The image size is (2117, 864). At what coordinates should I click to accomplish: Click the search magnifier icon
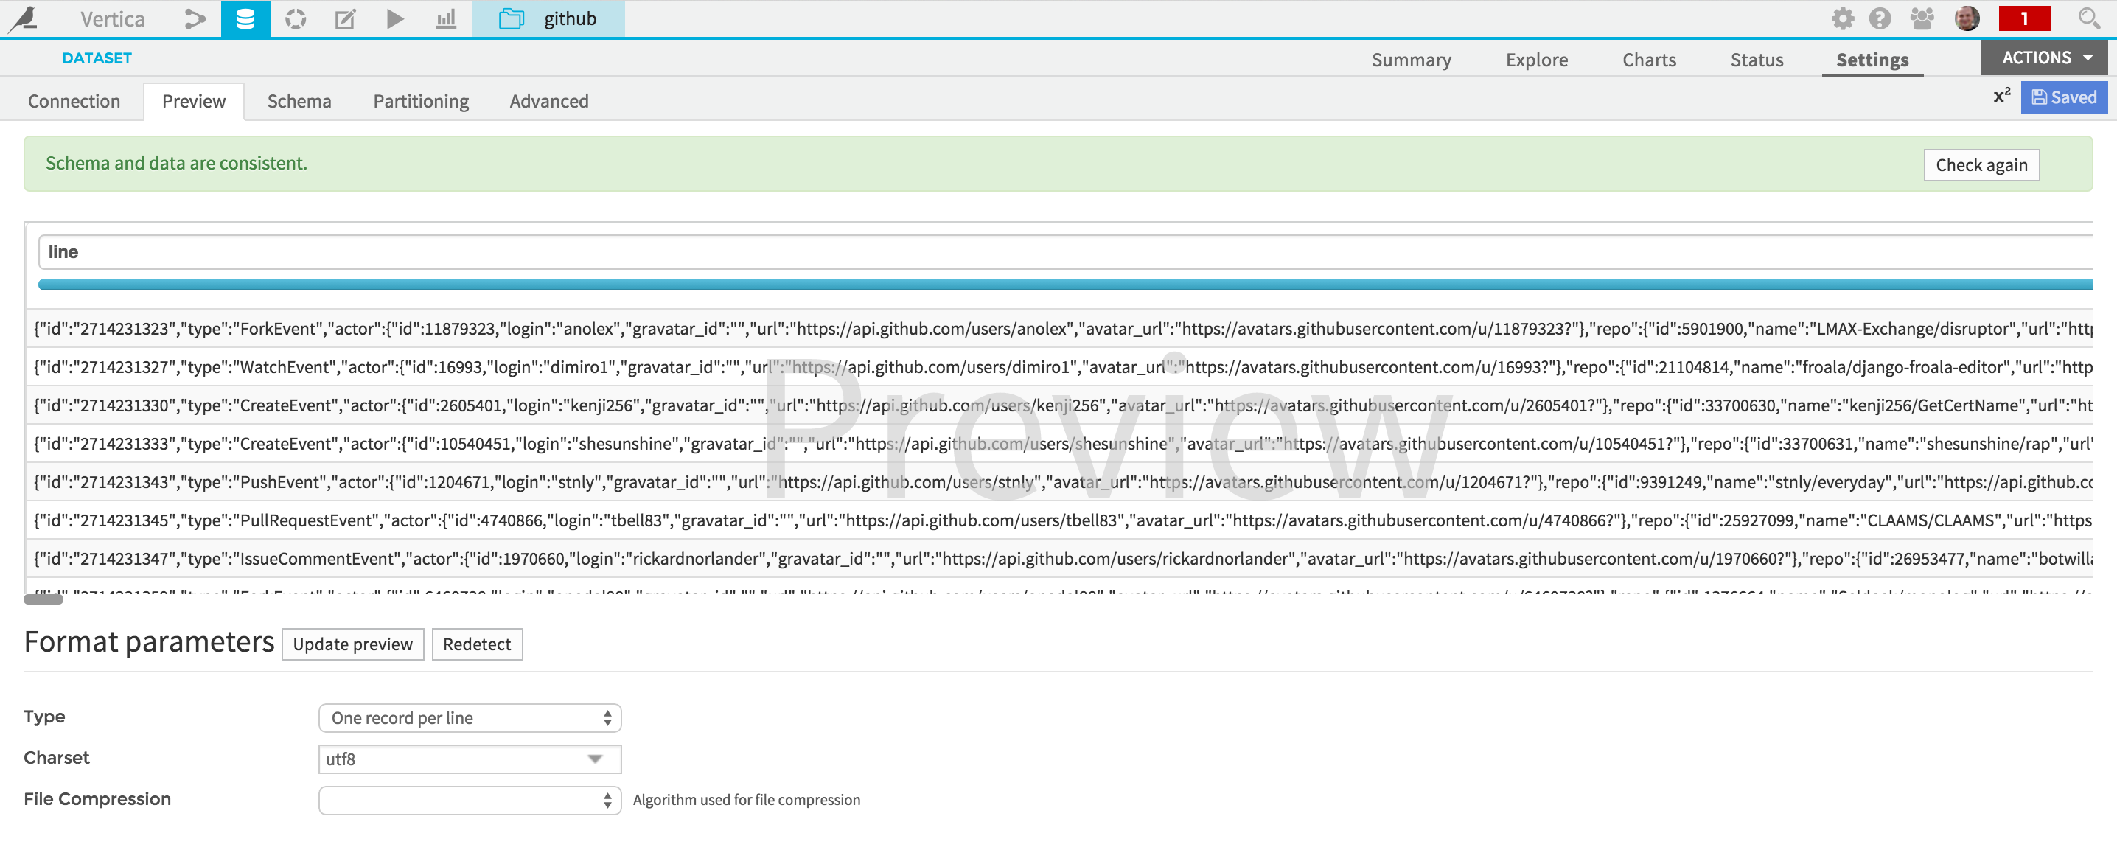(2088, 18)
